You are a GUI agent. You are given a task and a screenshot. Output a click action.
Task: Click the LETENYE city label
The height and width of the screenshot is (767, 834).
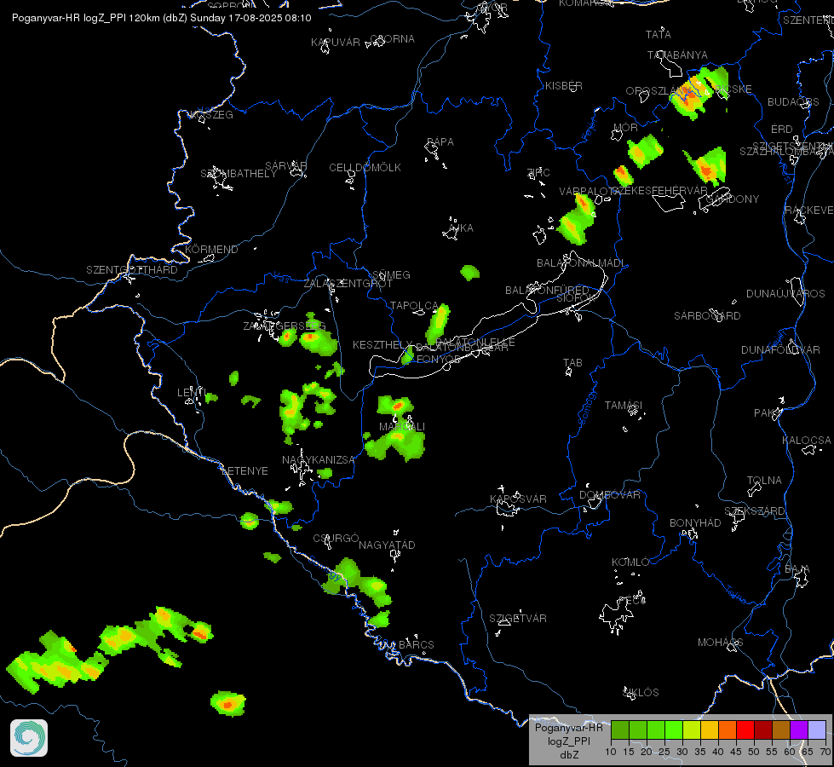coord(244,471)
